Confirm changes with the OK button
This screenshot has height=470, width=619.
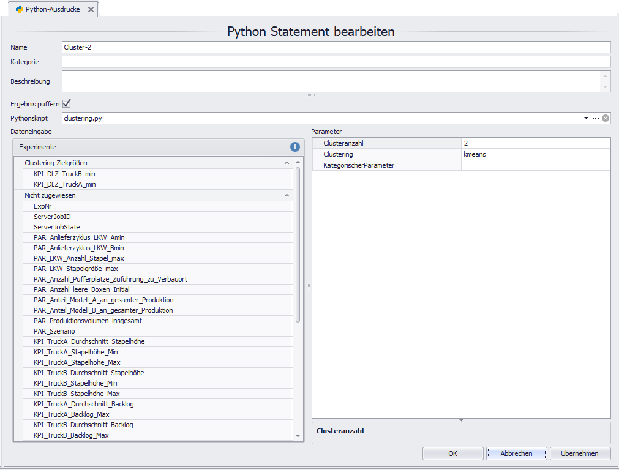(452, 453)
